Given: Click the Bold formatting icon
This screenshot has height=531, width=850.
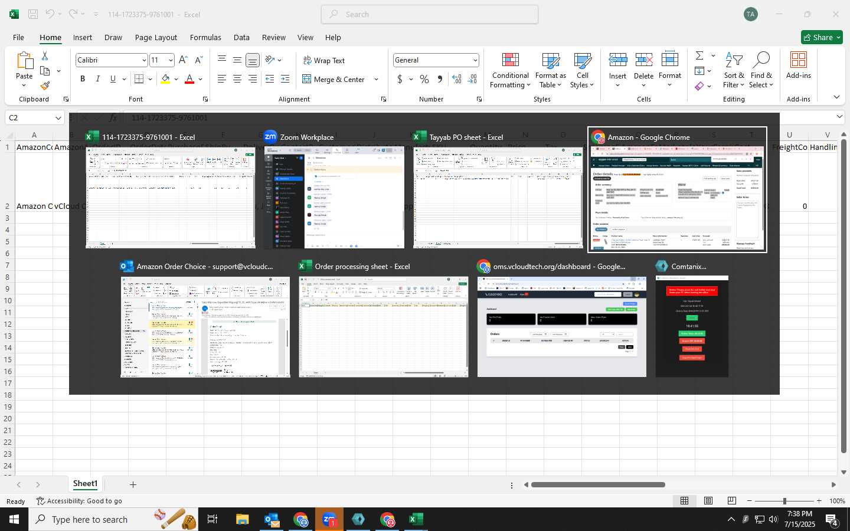Looking at the screenshot, I should pos(83,79).
